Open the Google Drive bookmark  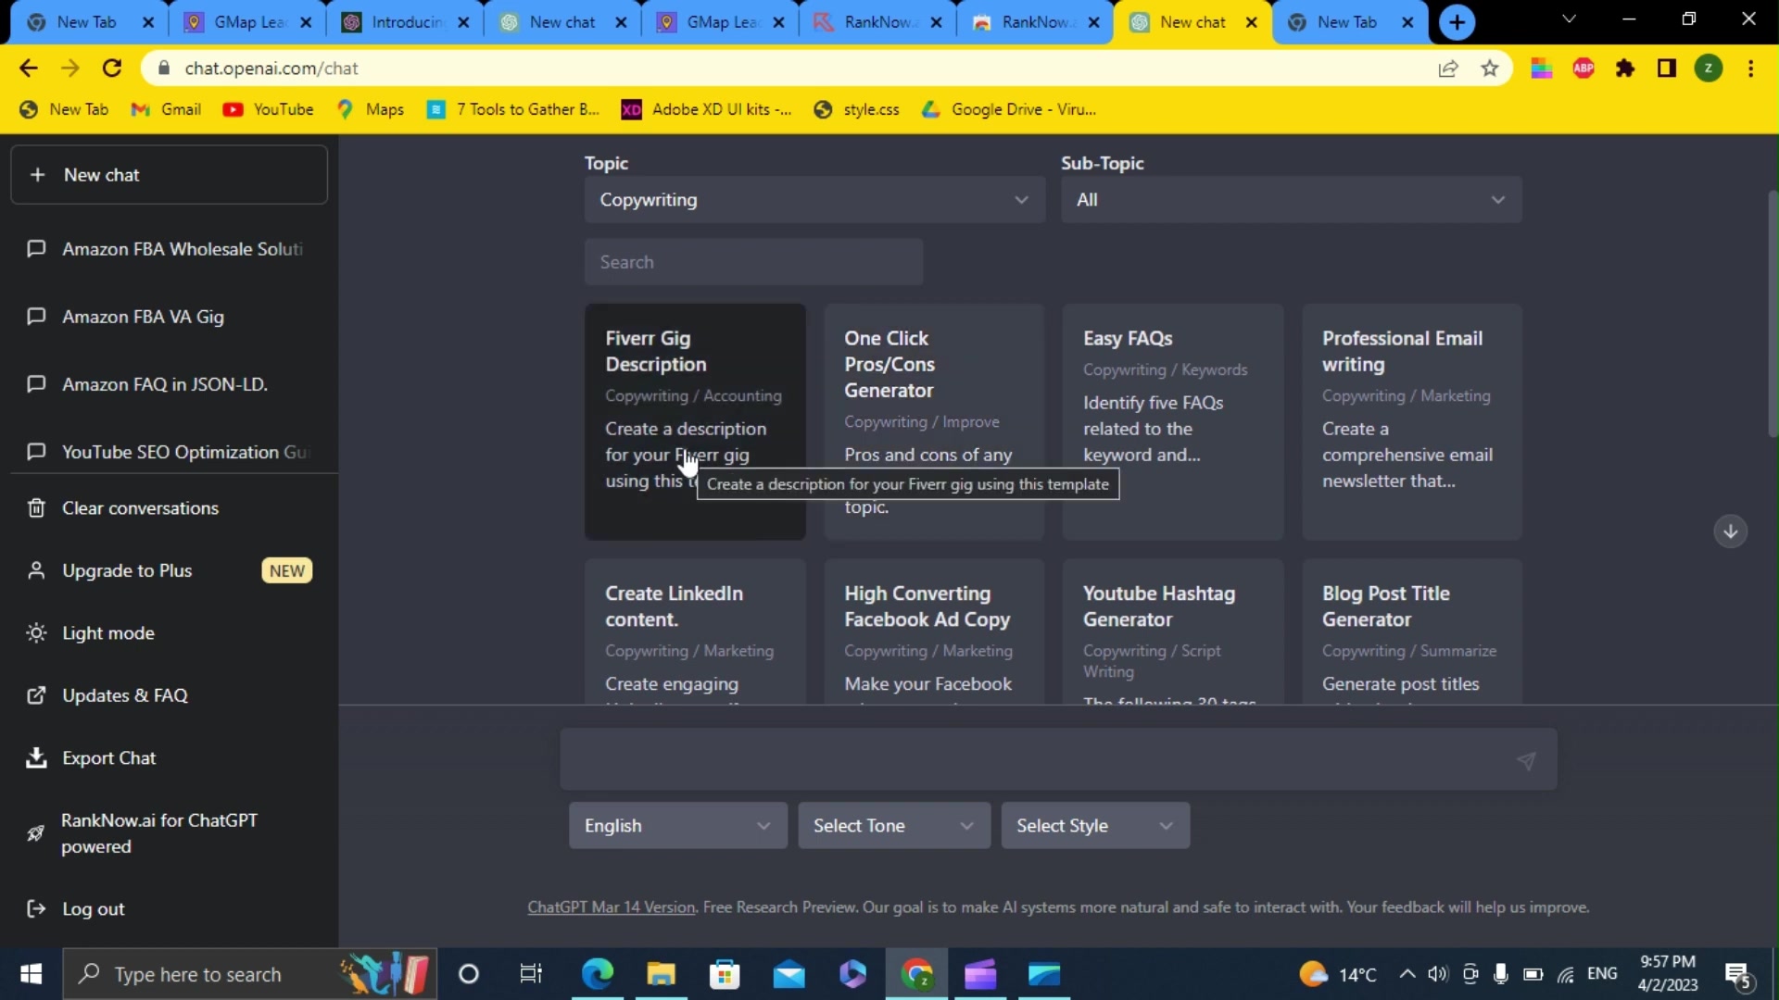(x=1009, y=109)
